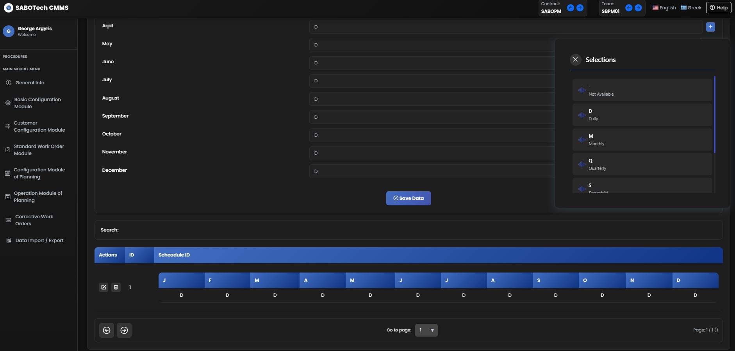Click the ID column header
Viewport: 735px width, 351px height.
(x=139, y=255)
